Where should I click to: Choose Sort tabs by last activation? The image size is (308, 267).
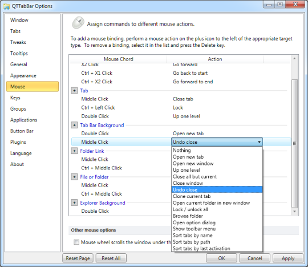pyautogui.click(x=217, y=249)
